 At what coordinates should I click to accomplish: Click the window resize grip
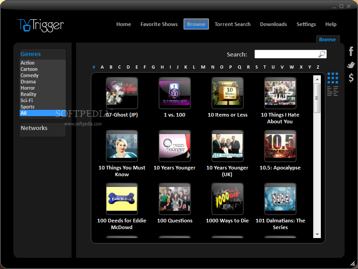353,264
